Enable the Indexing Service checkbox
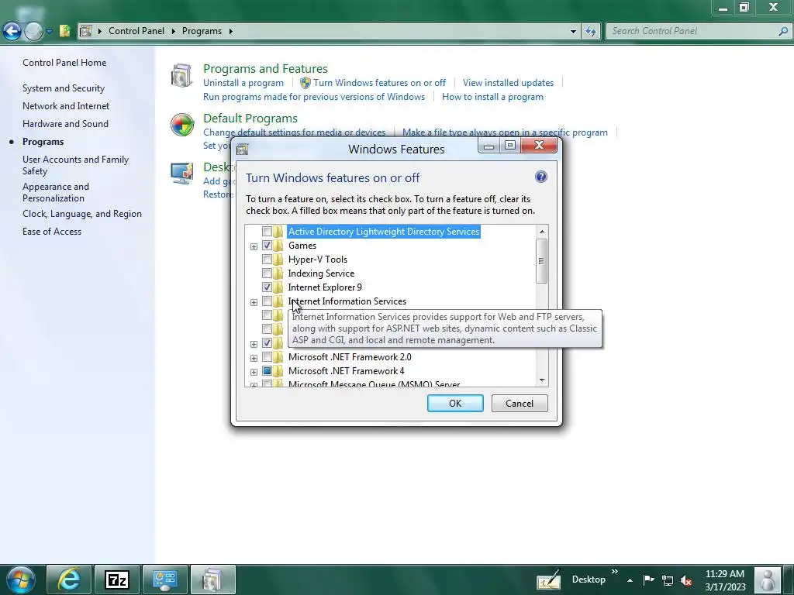The image size is (794, 595). point(267,273)
